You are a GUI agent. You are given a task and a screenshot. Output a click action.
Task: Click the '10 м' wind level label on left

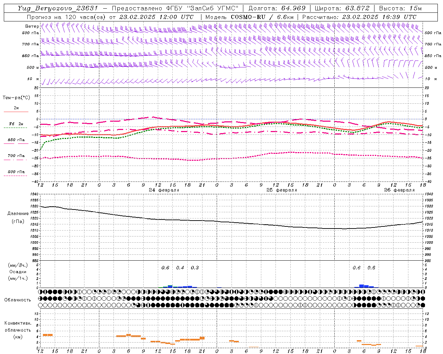coord(33,79)
